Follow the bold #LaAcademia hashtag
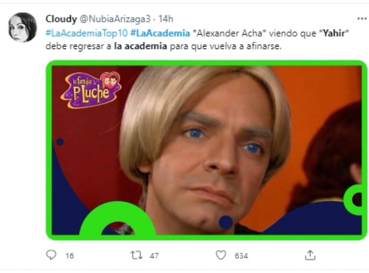The width and height of the screenshot is (369, 273). 160,33
